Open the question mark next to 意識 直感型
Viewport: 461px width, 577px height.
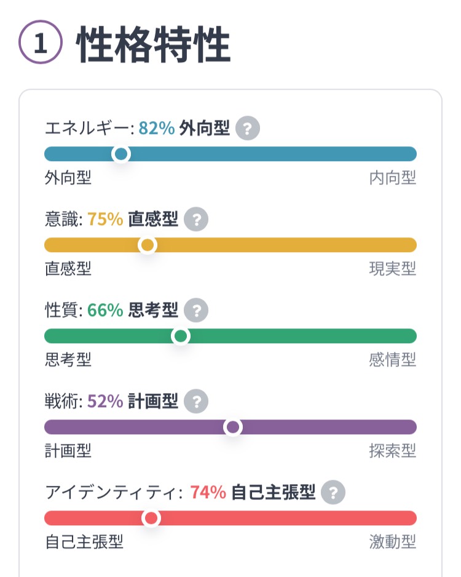[x=196, y=220]
